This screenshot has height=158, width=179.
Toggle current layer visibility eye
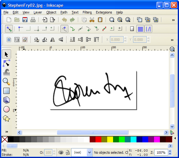pos(61,152)
